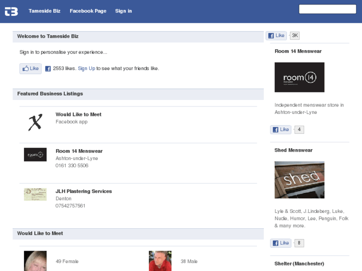Open the small Room 14 listing thumbnail

(x=35, y=155)
